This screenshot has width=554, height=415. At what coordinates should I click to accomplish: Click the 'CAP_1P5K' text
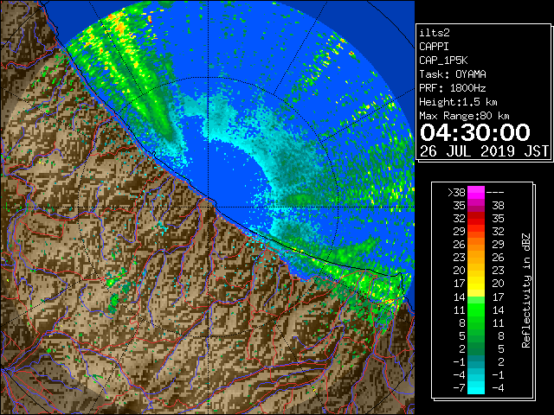tap(443, 61)
